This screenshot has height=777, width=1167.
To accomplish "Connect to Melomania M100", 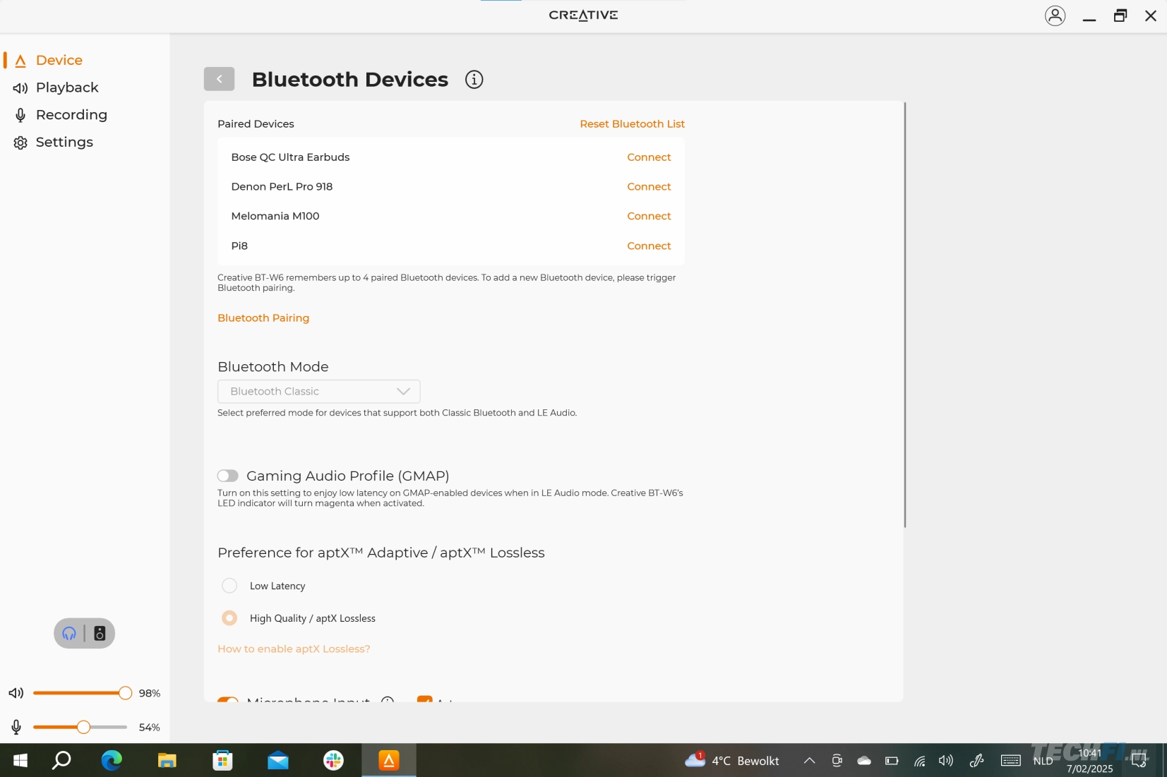I will (649, 217).
